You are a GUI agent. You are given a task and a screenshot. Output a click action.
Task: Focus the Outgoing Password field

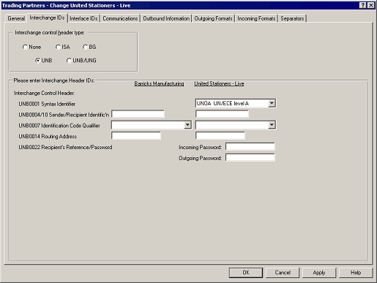(x=250, y=158)
